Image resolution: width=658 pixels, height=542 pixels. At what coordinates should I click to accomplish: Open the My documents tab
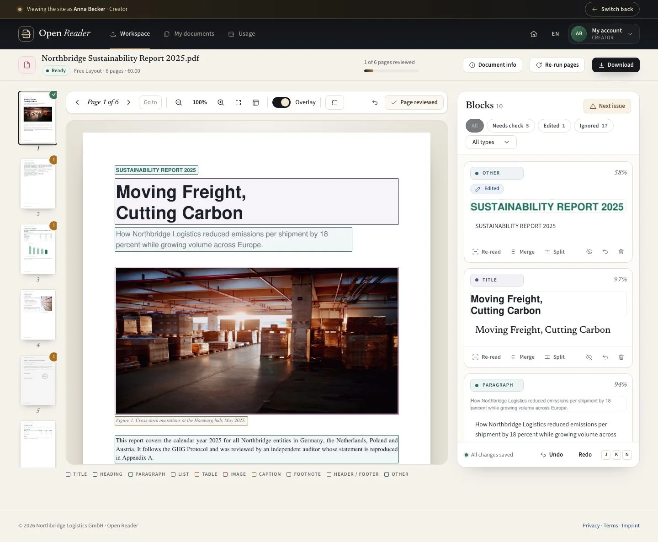point(189,34)
